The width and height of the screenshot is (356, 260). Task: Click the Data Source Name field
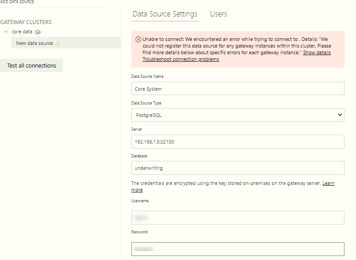[x=237, y=88]
